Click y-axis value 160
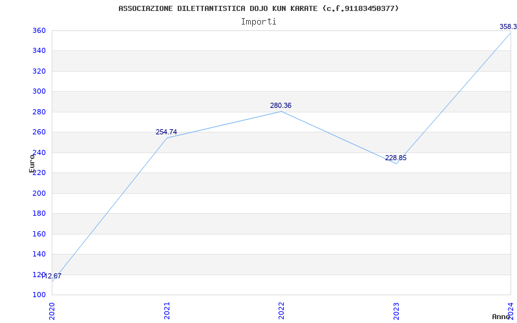 coord(39,234)
